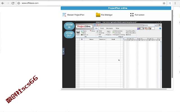Toggle the line chart view icon
The height and width of the screenshot is (112, 180).
142,28
